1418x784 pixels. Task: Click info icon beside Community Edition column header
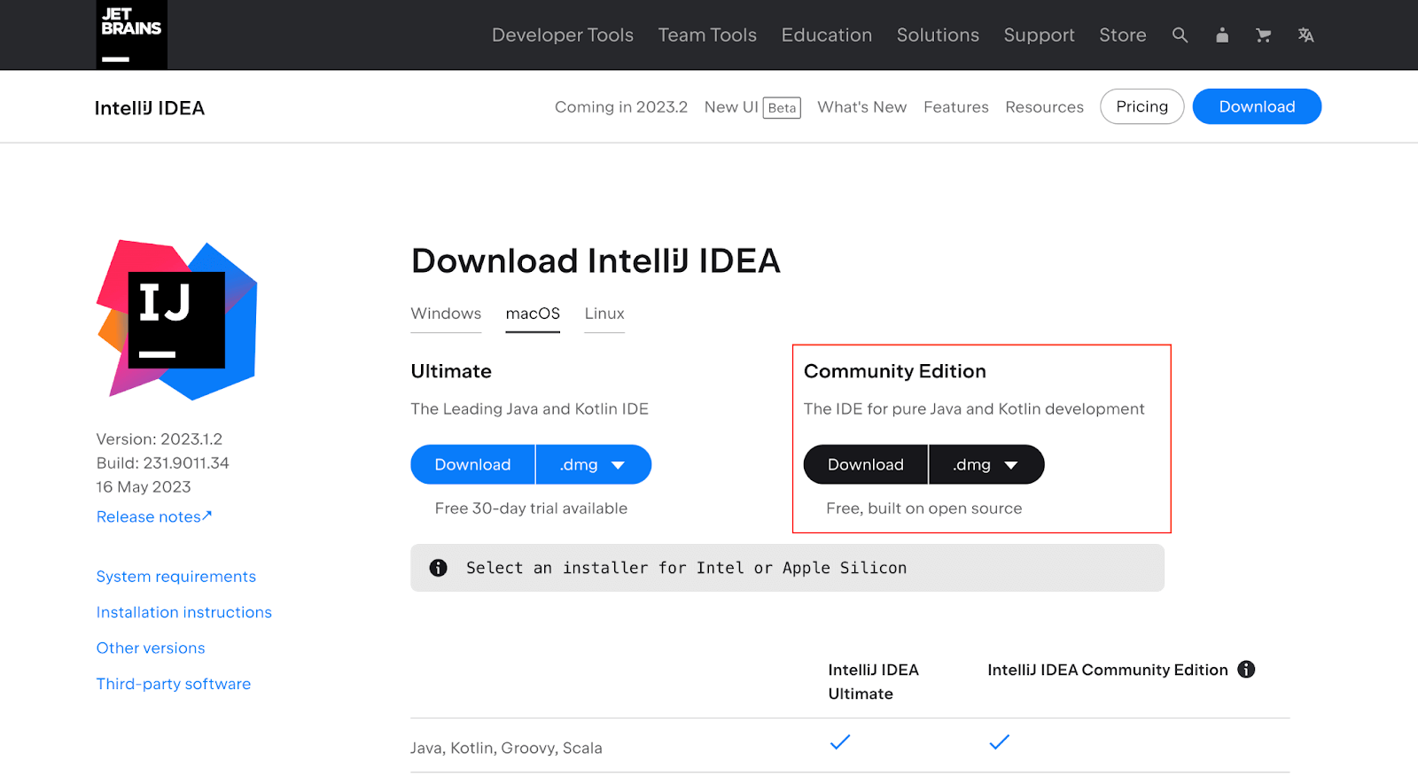tap(1246, 670)
